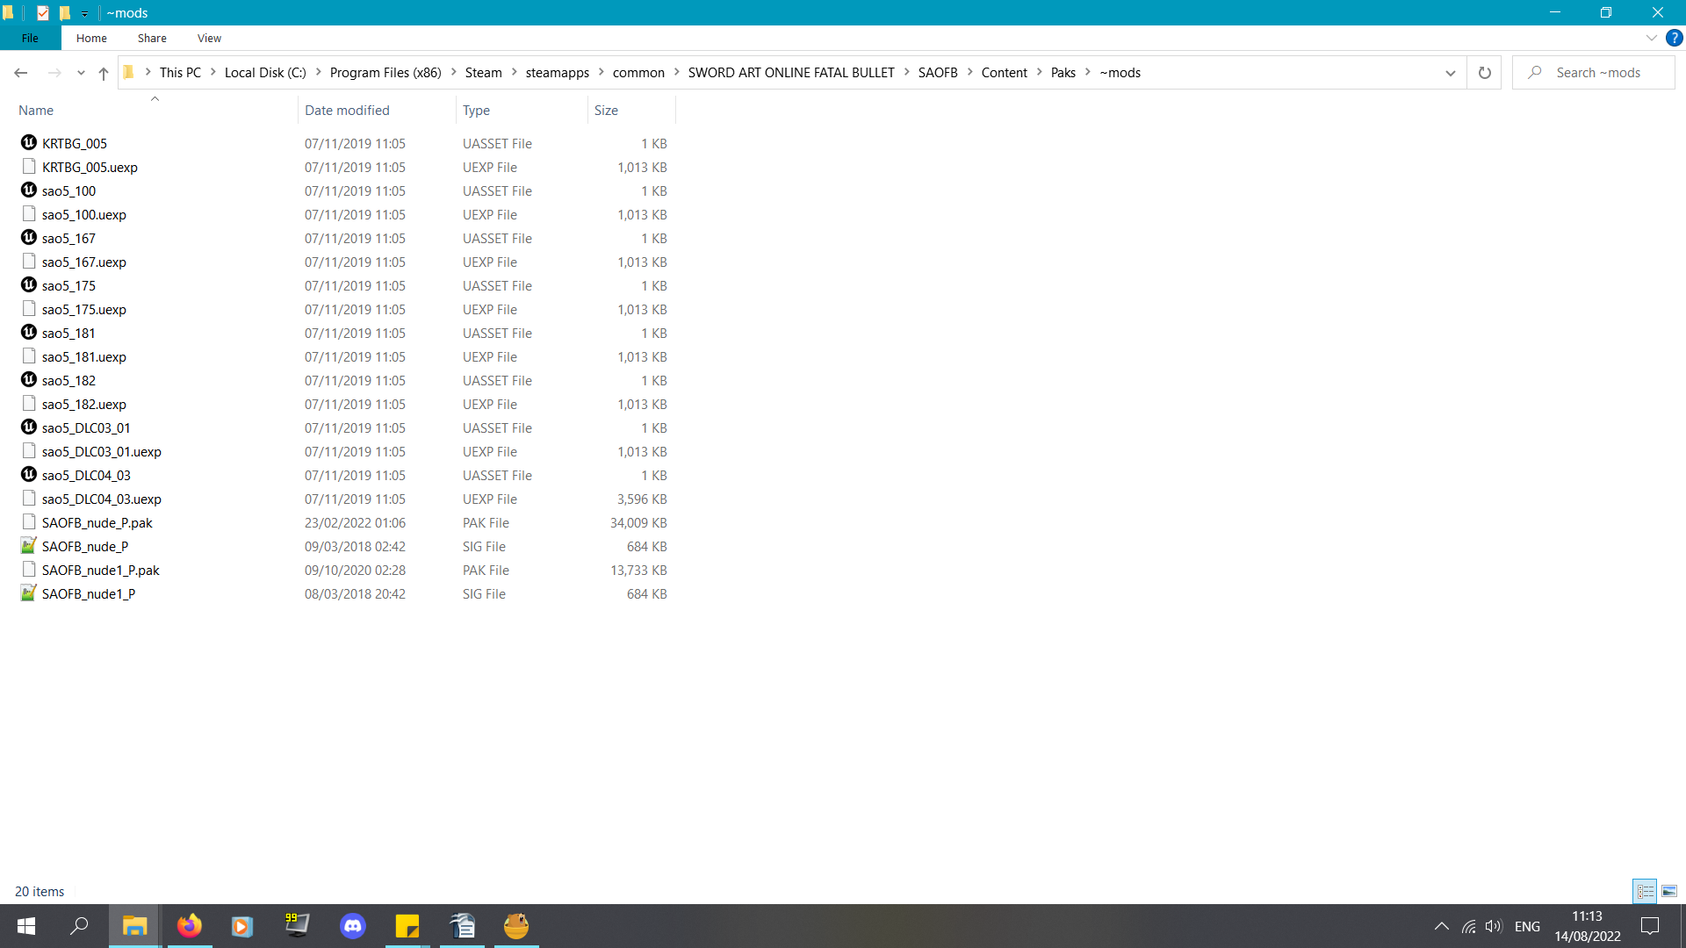Refresh the ~mods folder view
The width and height of the screenshot is (1686, 948).
pos(1485,73)
